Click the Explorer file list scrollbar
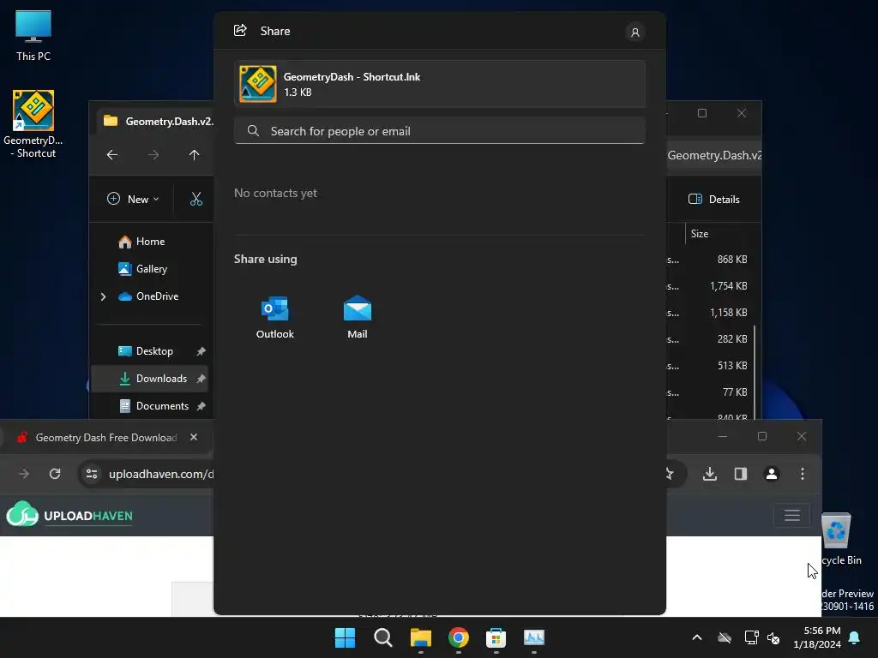 (755, 372)
